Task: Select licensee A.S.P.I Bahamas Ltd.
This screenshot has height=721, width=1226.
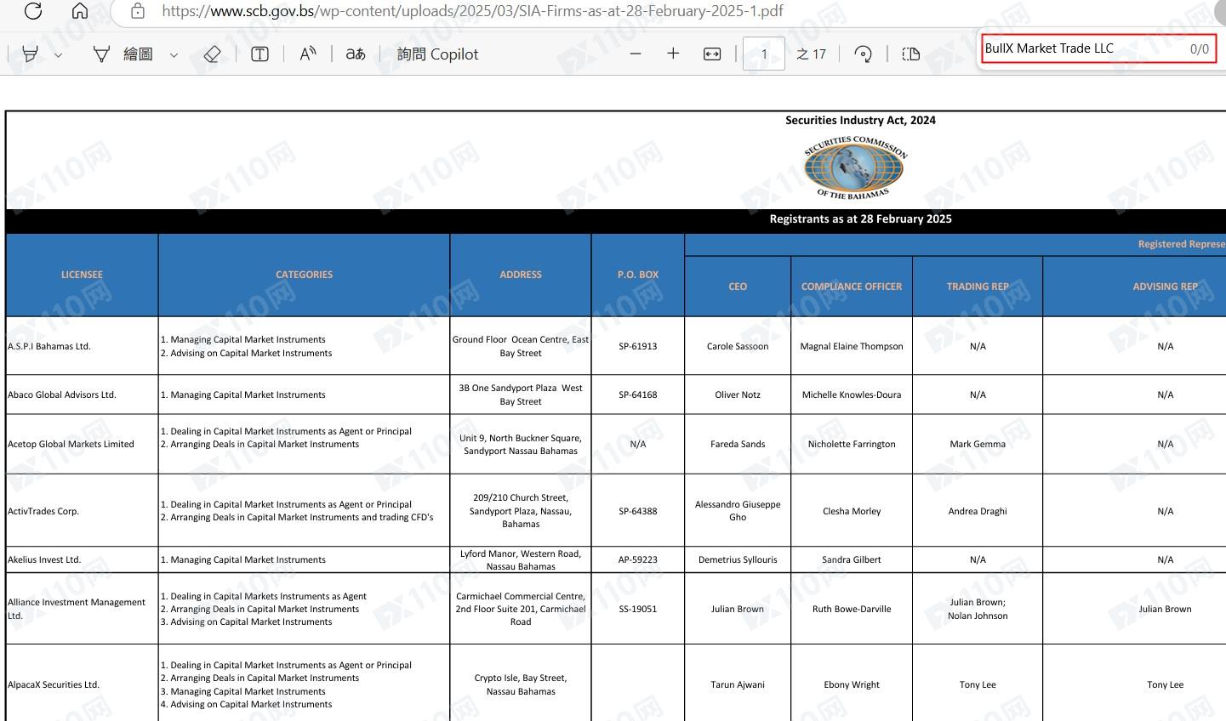Action: click(x=49, y=346)
